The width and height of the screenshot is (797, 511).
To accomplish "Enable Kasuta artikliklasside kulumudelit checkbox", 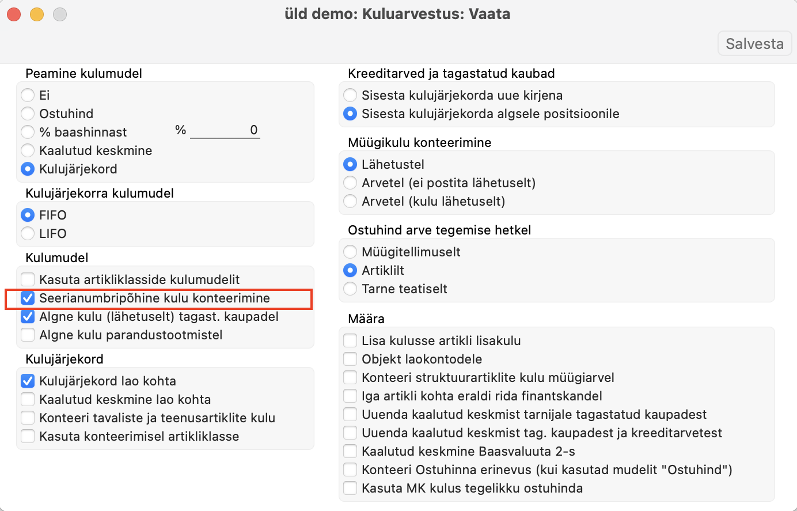I will click(x=28, y=279).
